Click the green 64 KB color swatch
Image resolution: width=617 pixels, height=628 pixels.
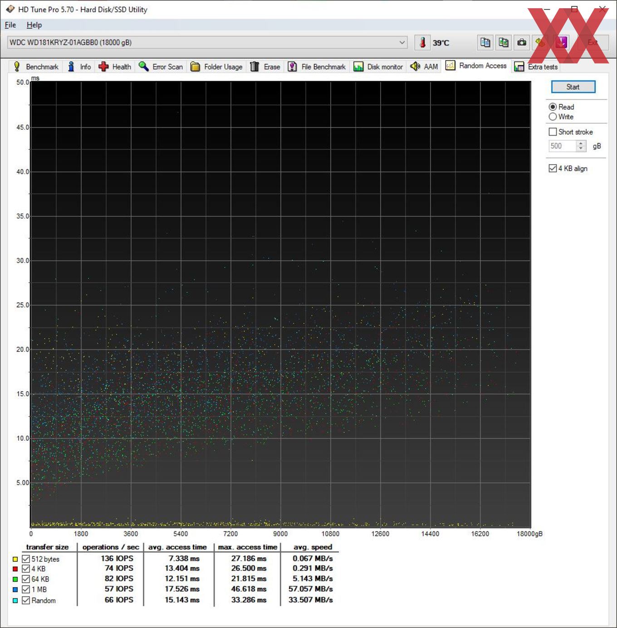click(15, 579)
